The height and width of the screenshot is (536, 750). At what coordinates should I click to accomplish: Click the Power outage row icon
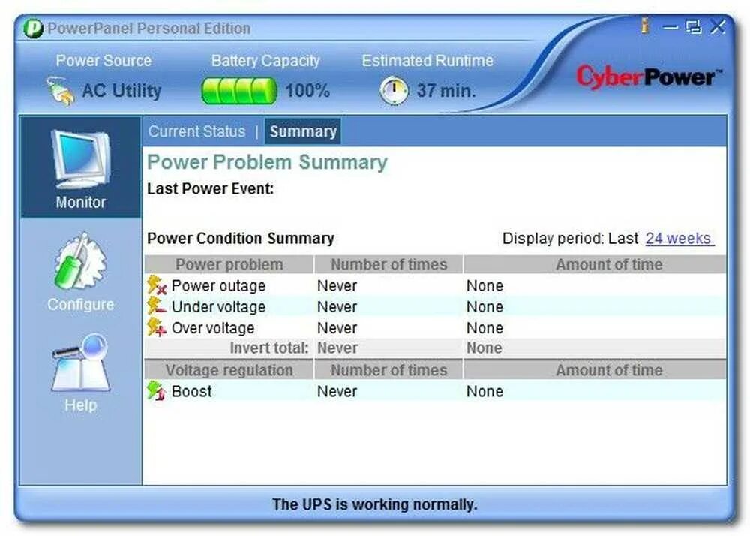point(157,285)
